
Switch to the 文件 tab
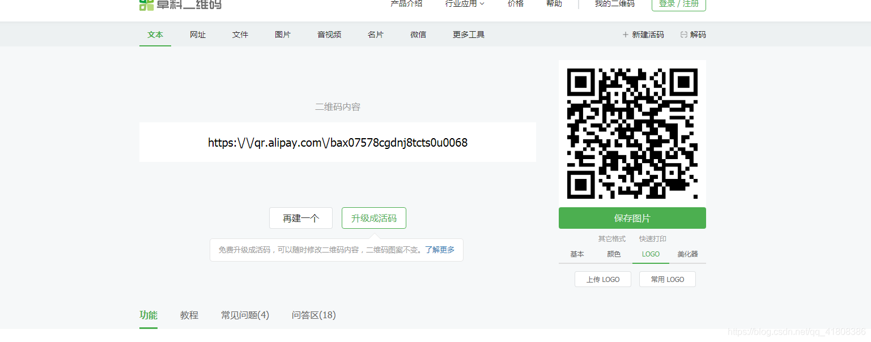click(240, 35)
